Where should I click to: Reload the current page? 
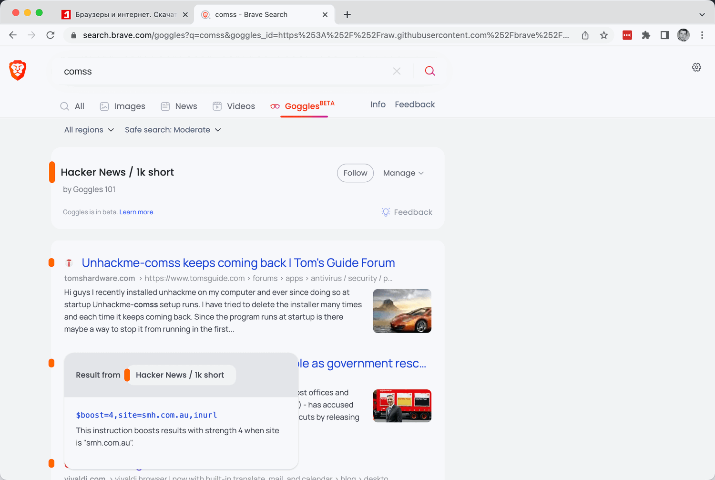[51, 35]
